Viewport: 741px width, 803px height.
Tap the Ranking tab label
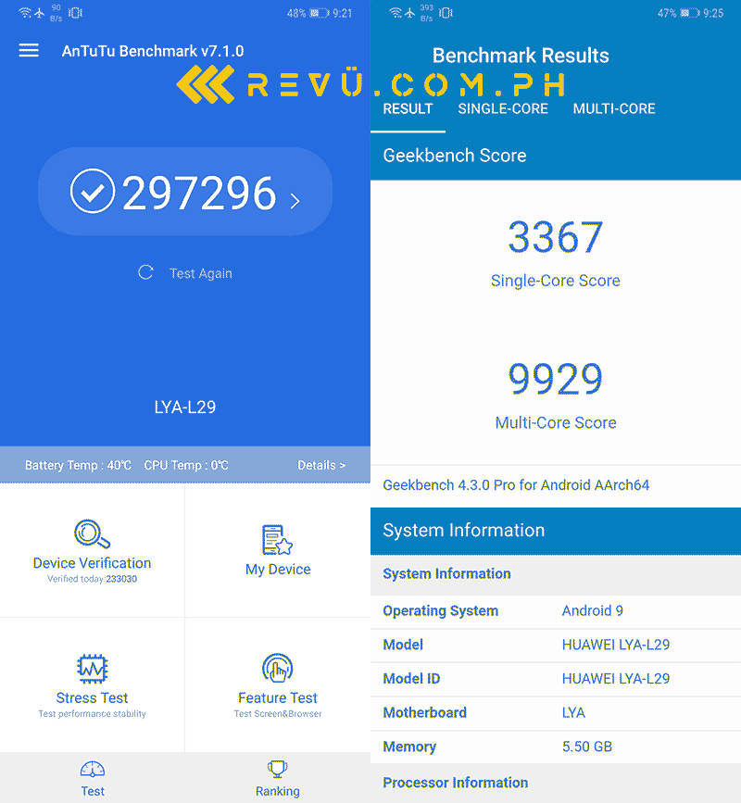tap(278, 791)
